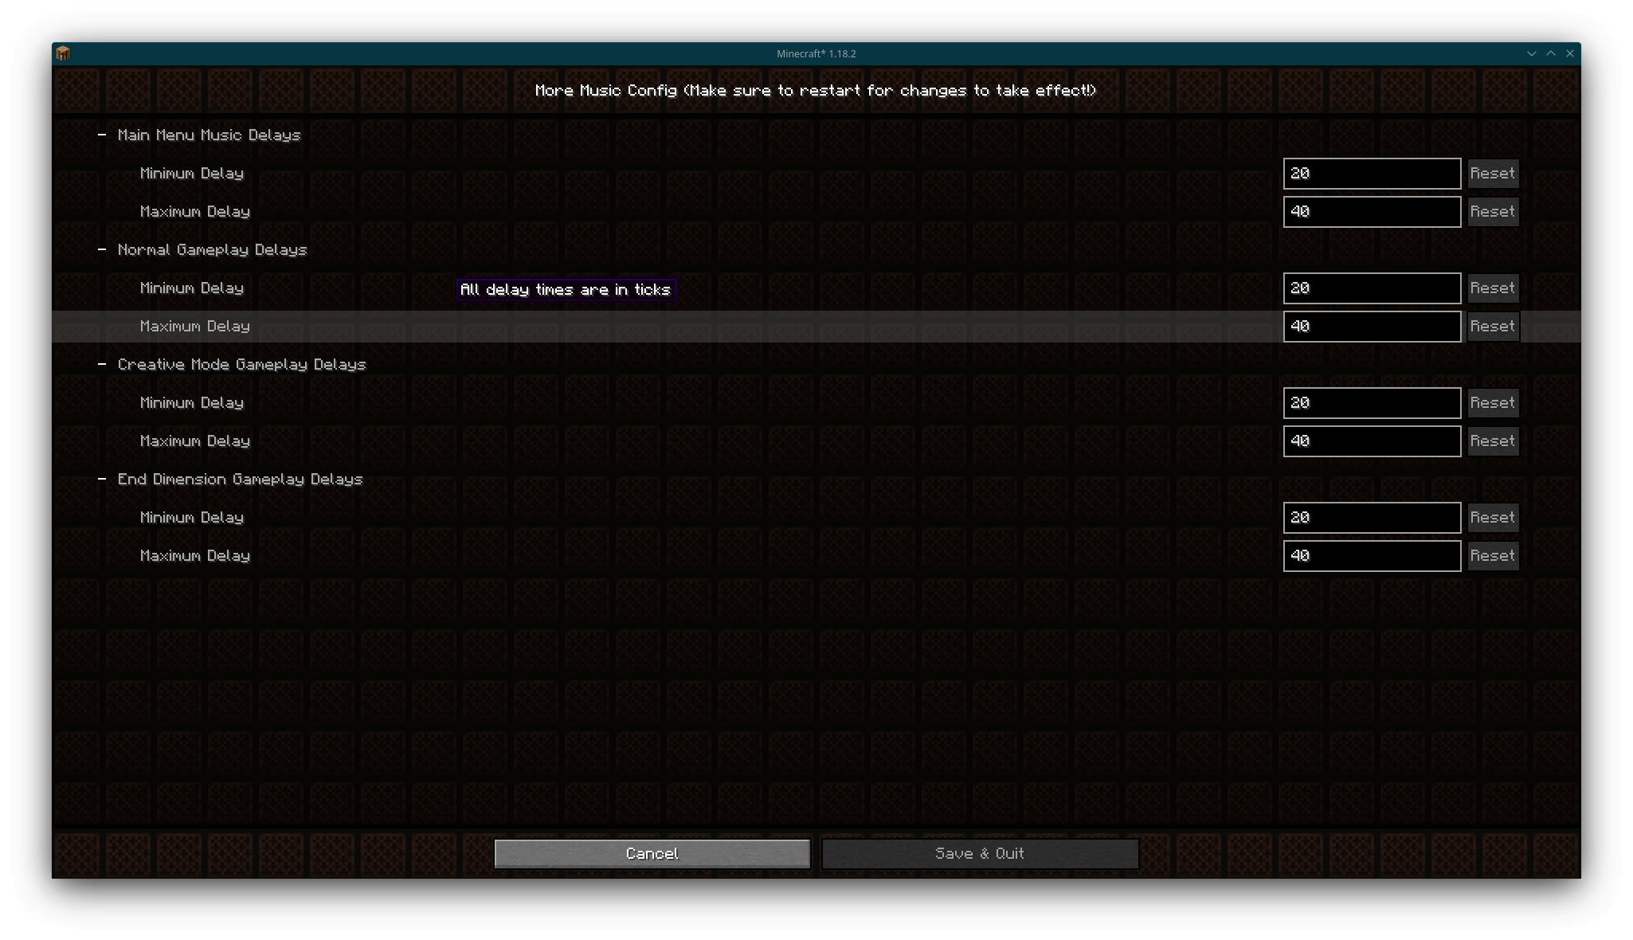Reset End Dimension Maximum Delay value
Screen dimensions: 1633x940
coord(1493,556)
